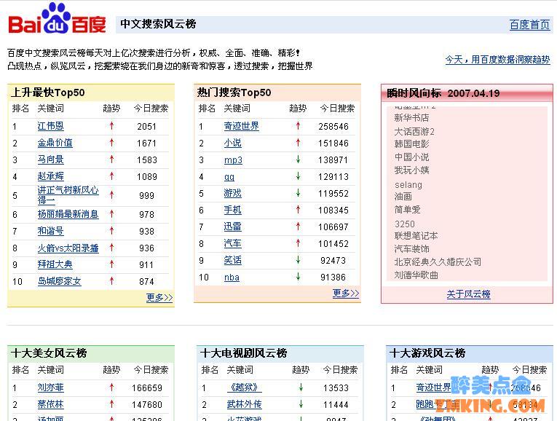Open the 今天,用百度数据洞察趋势 link

pyautogui.click(x=497, y=60)
